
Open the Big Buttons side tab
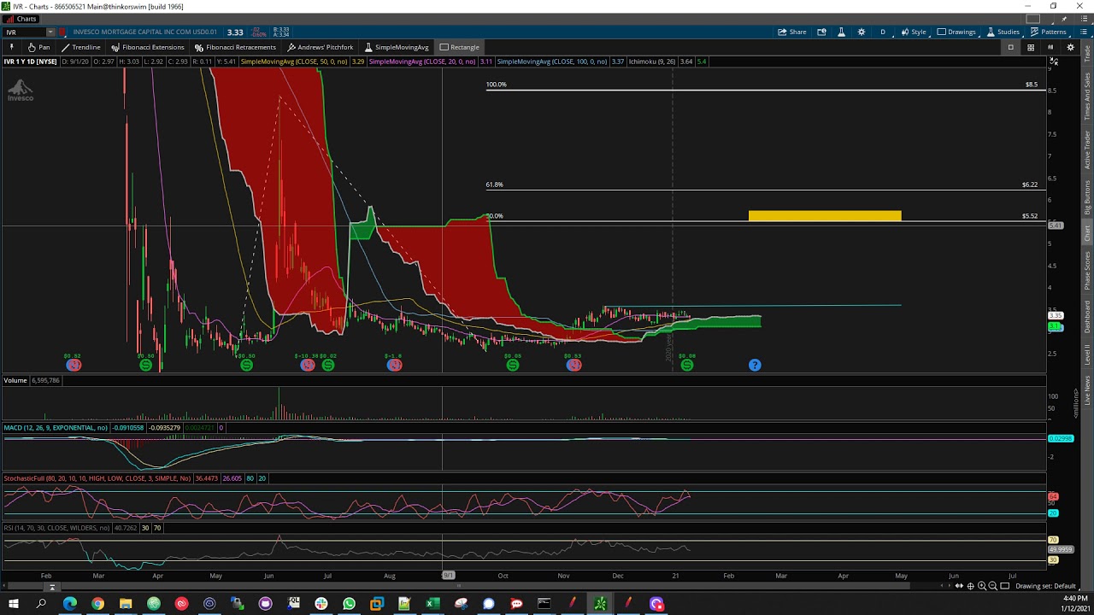1087,196
